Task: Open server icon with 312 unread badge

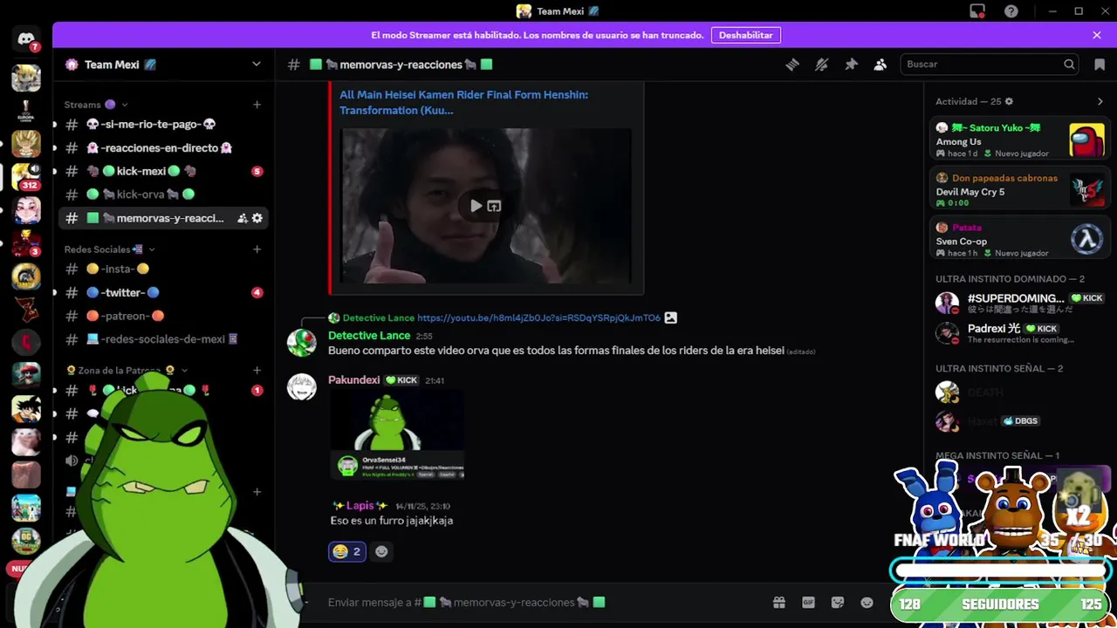Action: pos(26,177)
